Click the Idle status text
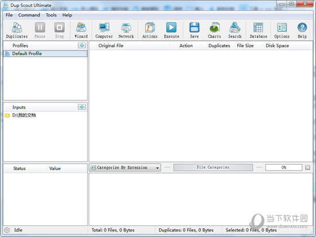 tap(18, 230)
